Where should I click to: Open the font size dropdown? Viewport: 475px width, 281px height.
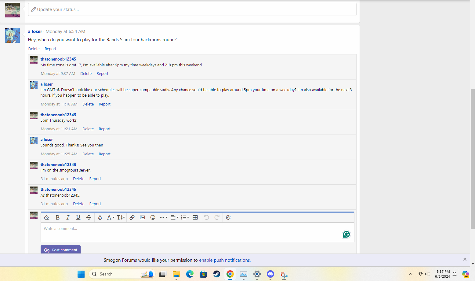(121, 217)
